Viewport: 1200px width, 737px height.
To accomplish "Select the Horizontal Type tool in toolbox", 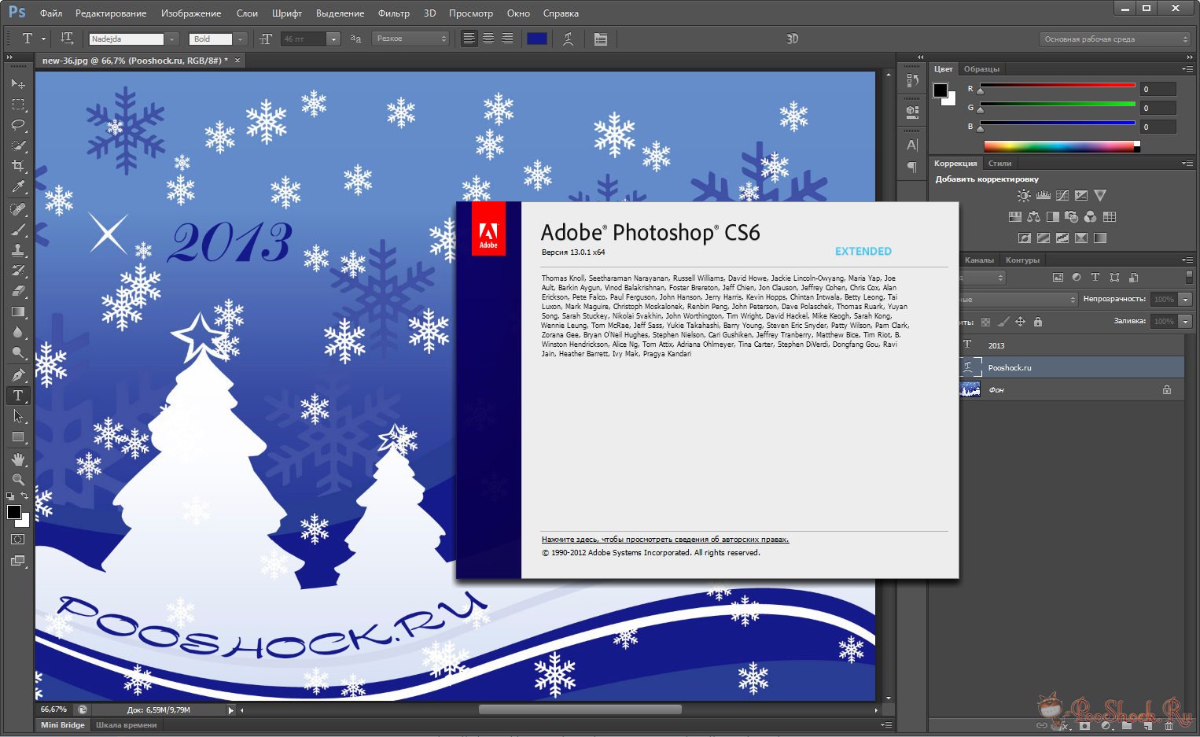I will pos(17,395).
